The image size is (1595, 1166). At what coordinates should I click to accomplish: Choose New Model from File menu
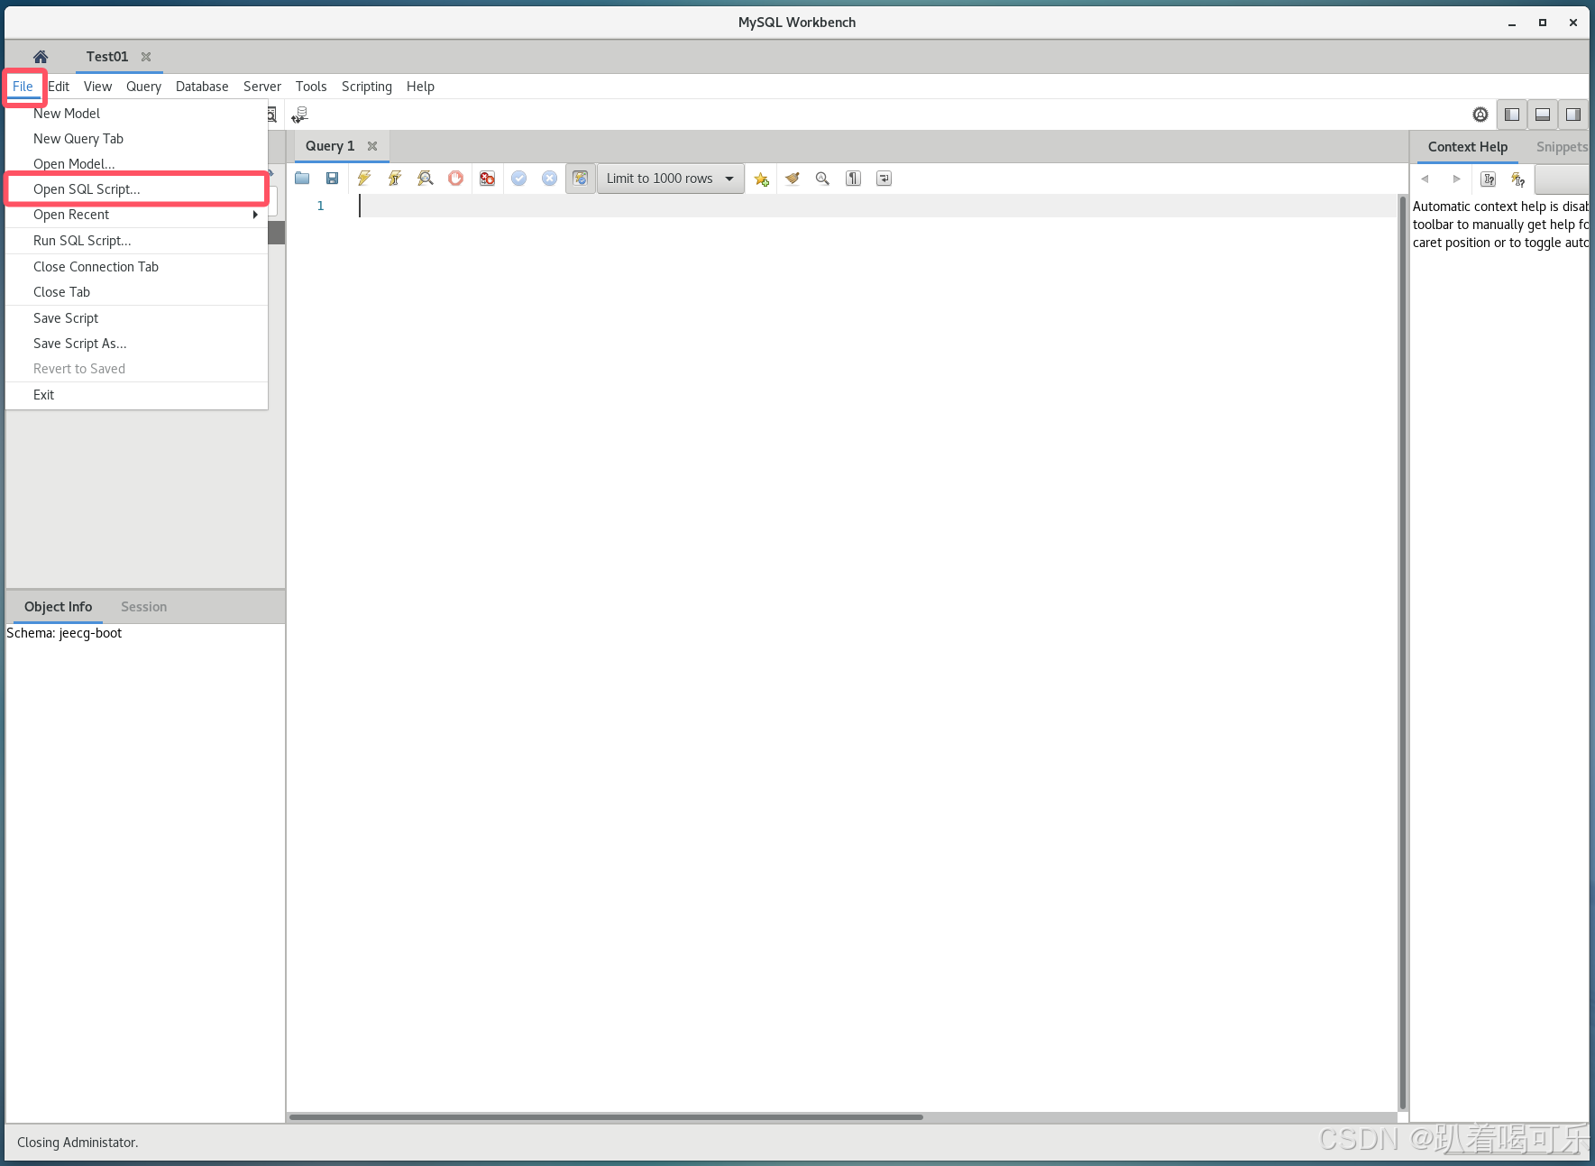tap(137, 114)
